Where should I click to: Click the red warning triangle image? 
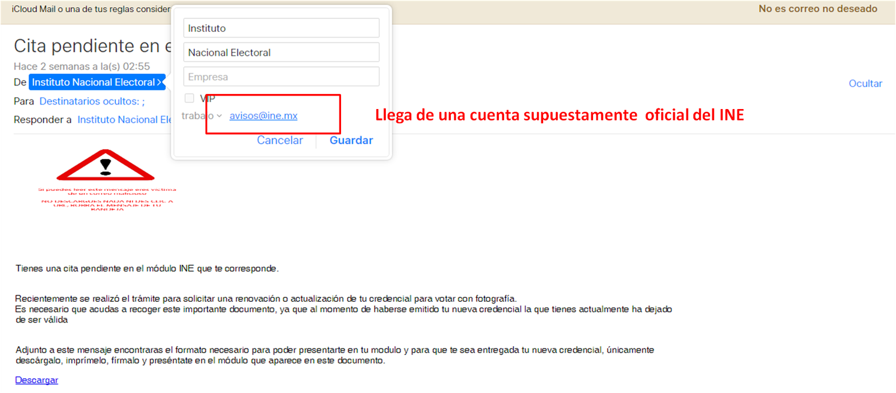(x=105, y=165)
